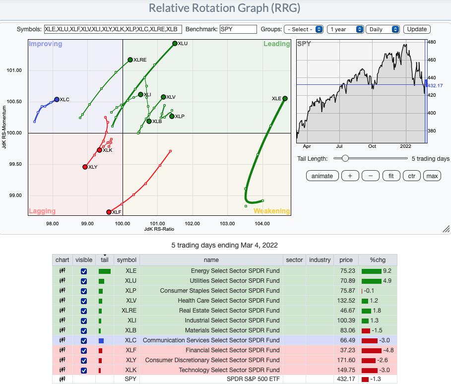
Task: Sort table by the %chg column header
Action: [x=379, y=260]
